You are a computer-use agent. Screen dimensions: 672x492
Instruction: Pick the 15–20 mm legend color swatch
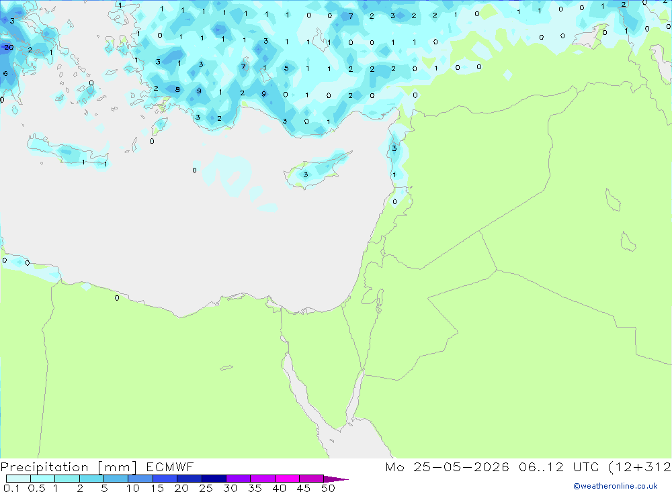click(x=165, y=479)
